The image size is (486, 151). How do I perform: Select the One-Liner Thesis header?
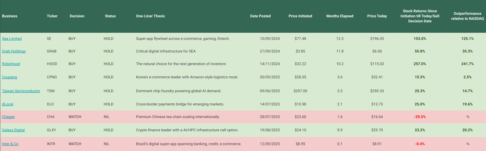(x=150, y=16)
